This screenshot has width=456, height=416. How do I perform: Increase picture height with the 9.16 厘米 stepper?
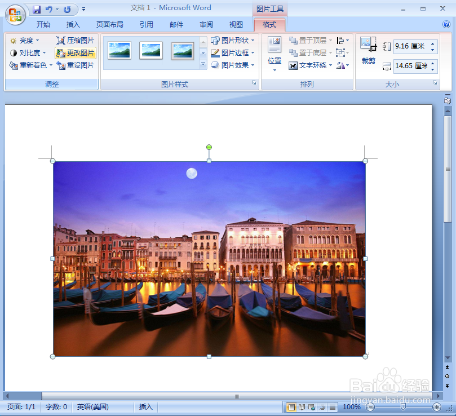pyautogui.click(x=433, y=43)
